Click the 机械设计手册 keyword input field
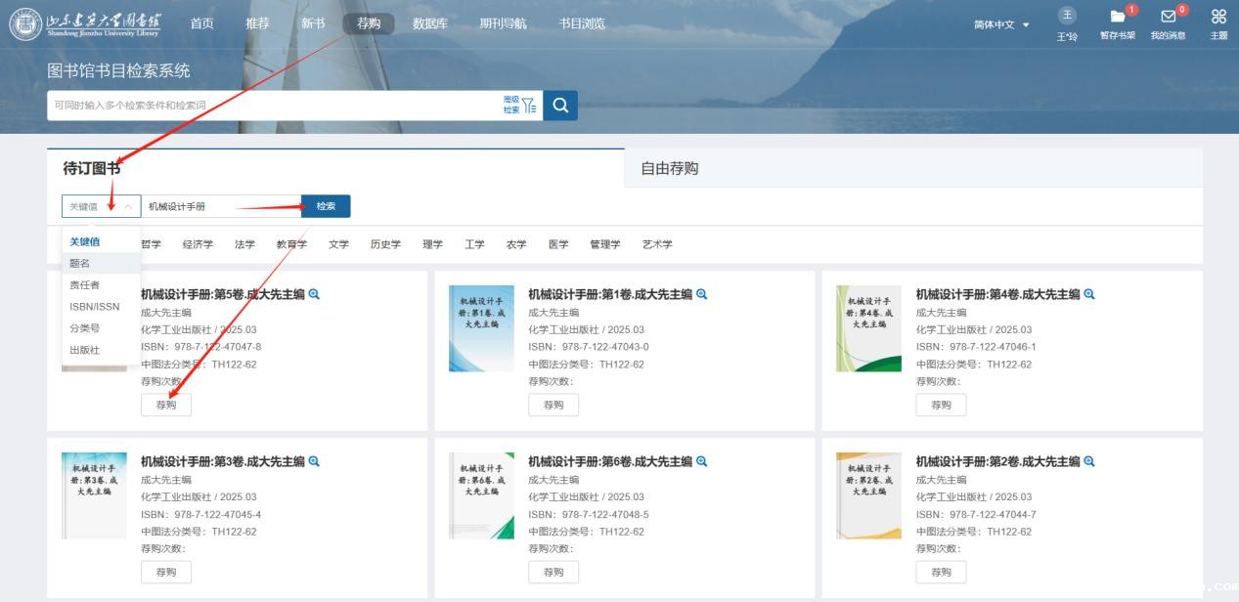The height and width of the screenshot is (602, 1239). coord(220,206)
